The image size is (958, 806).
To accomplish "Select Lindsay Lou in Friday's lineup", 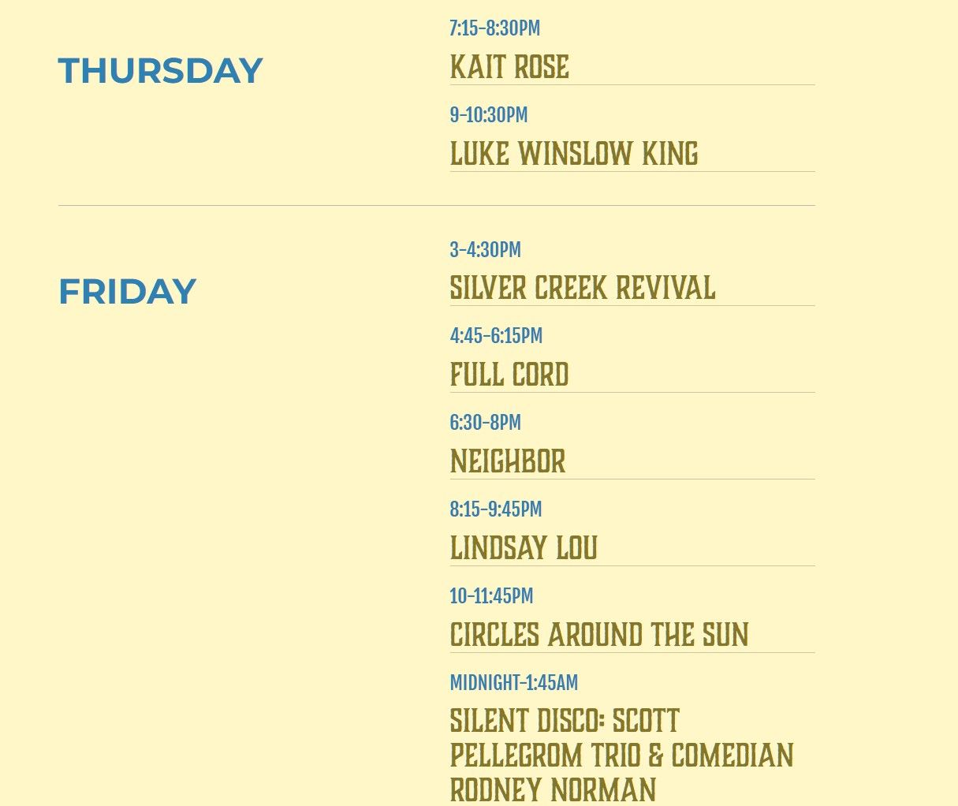I will pyautogui.click(x=523, y=549).
